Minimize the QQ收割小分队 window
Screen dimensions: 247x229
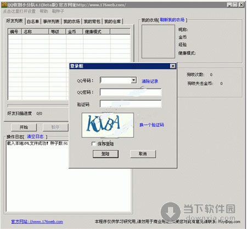pos(229,5)
